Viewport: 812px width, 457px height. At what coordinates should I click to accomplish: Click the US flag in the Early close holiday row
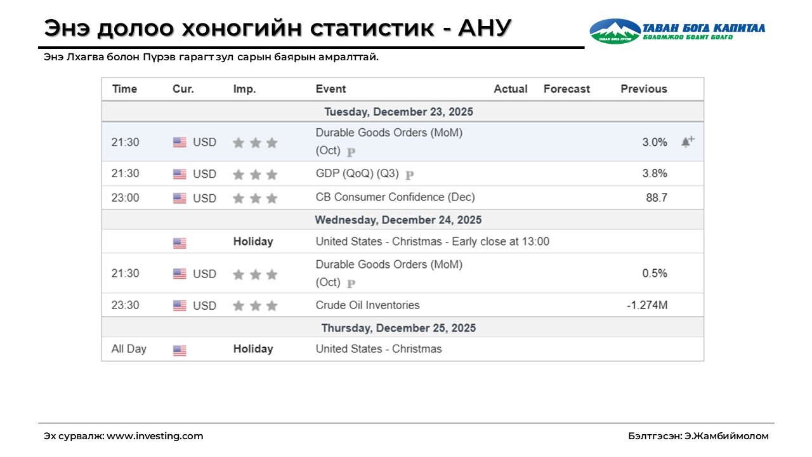coord(180,242)
